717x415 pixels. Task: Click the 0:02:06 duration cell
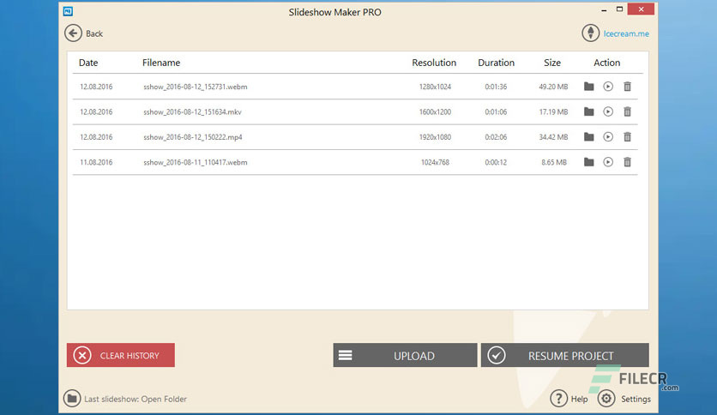pos(496,136)
